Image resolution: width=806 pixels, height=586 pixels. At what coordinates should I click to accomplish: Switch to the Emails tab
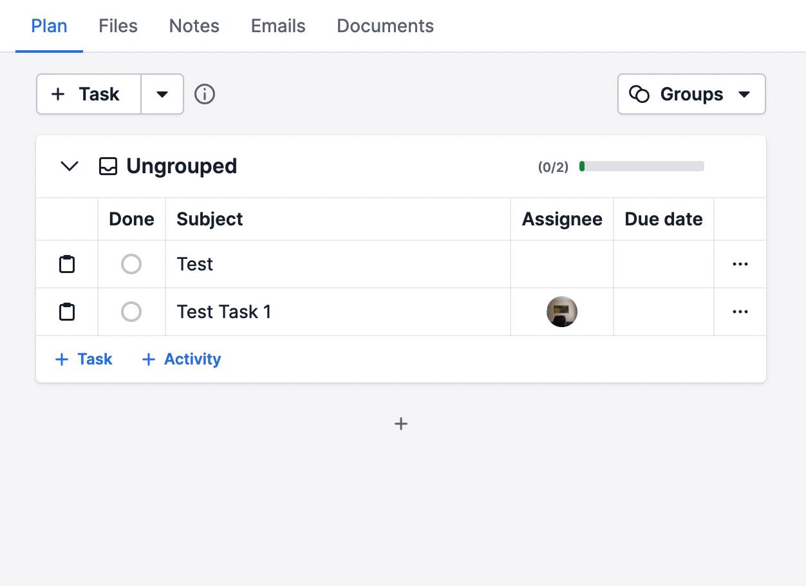click(x=277, y=26)
